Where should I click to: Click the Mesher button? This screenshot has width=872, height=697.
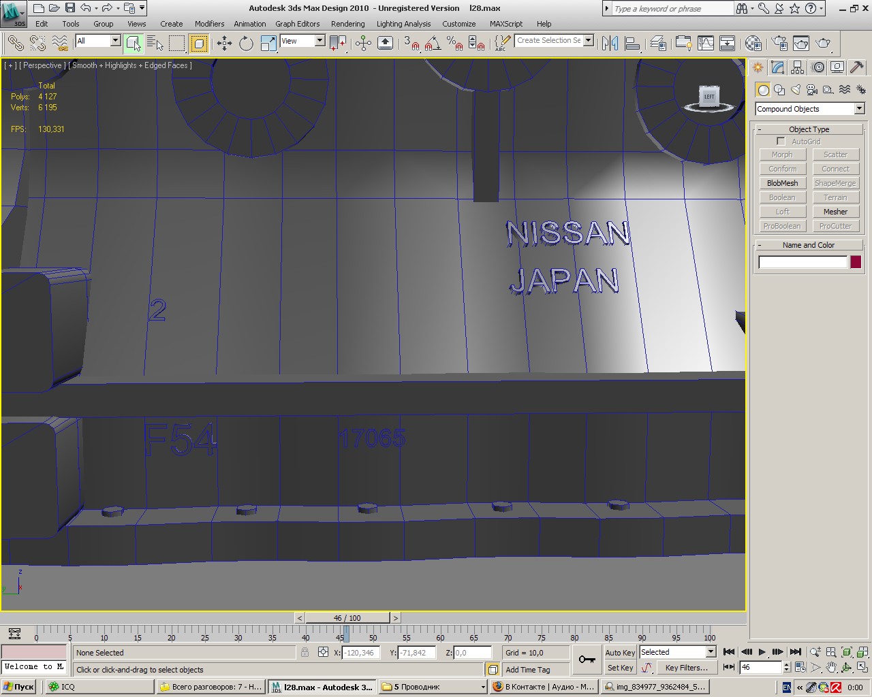coord(835,212)
